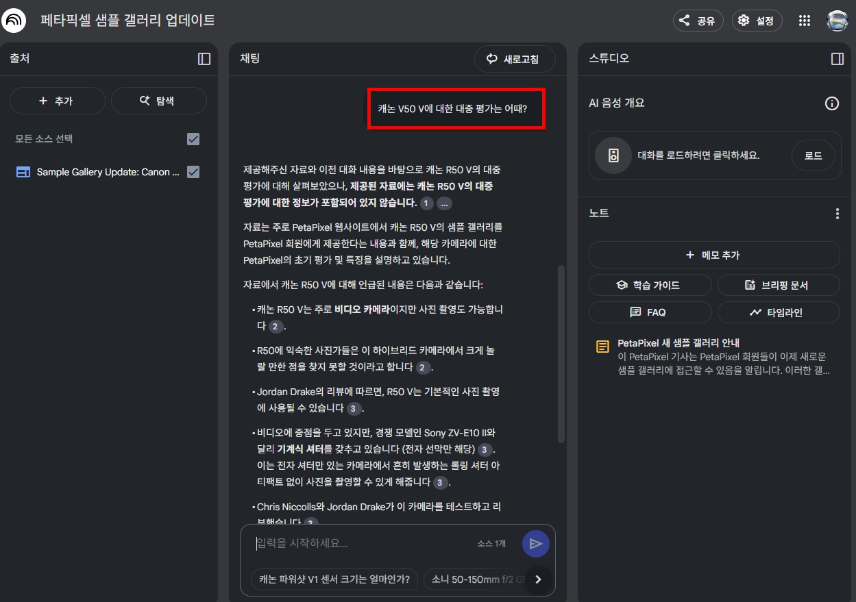Image resolution: width=856 pixels, height=602 pixels.
Task: Expand the ellipsis citations chip
Action: pos(444,203)
